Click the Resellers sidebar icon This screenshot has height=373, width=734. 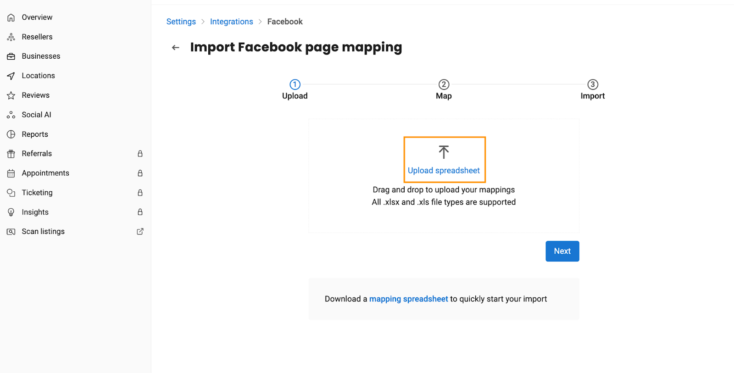[11, 37]
